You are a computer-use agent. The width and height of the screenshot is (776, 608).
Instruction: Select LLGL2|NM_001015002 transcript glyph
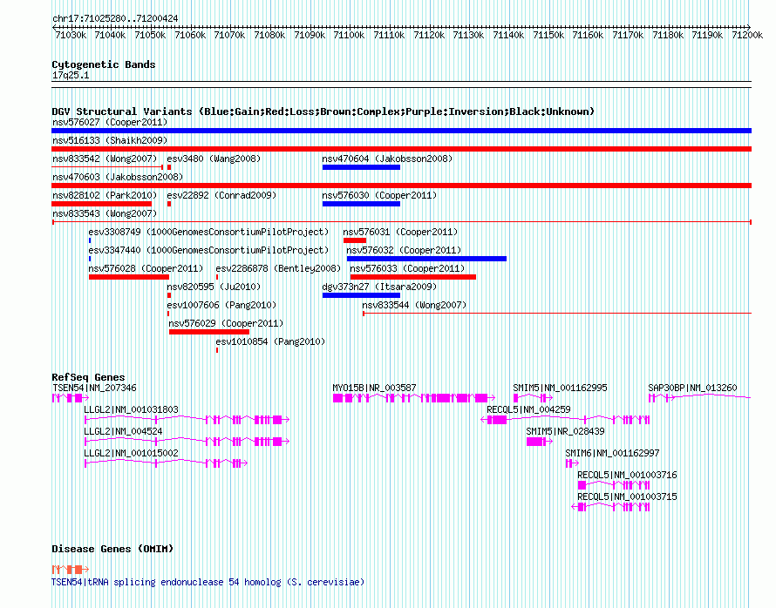pyautogui.click(x=166, y=463)
